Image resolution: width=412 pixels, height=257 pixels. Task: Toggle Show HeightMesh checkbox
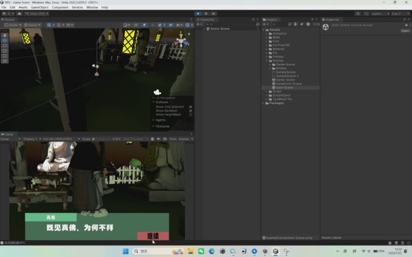click(x=191, y=115)
